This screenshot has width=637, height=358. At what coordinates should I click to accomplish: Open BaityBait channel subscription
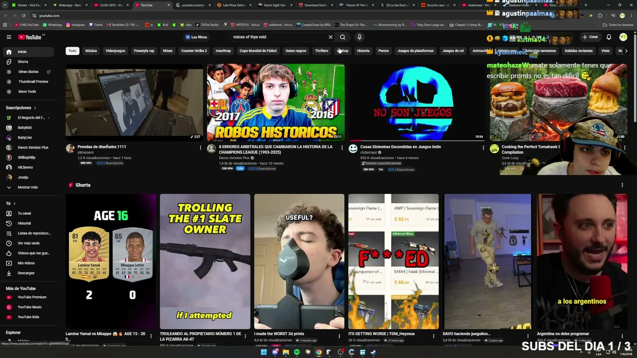click(x=28, y=128)
